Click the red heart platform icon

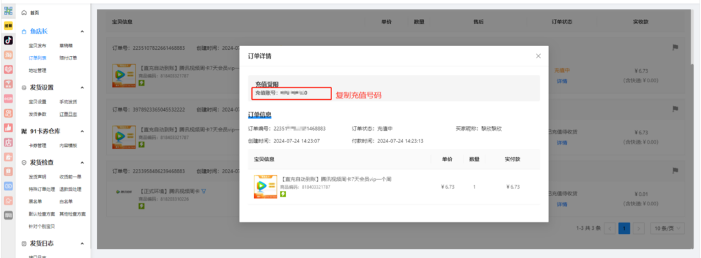(x=8, y=69)
